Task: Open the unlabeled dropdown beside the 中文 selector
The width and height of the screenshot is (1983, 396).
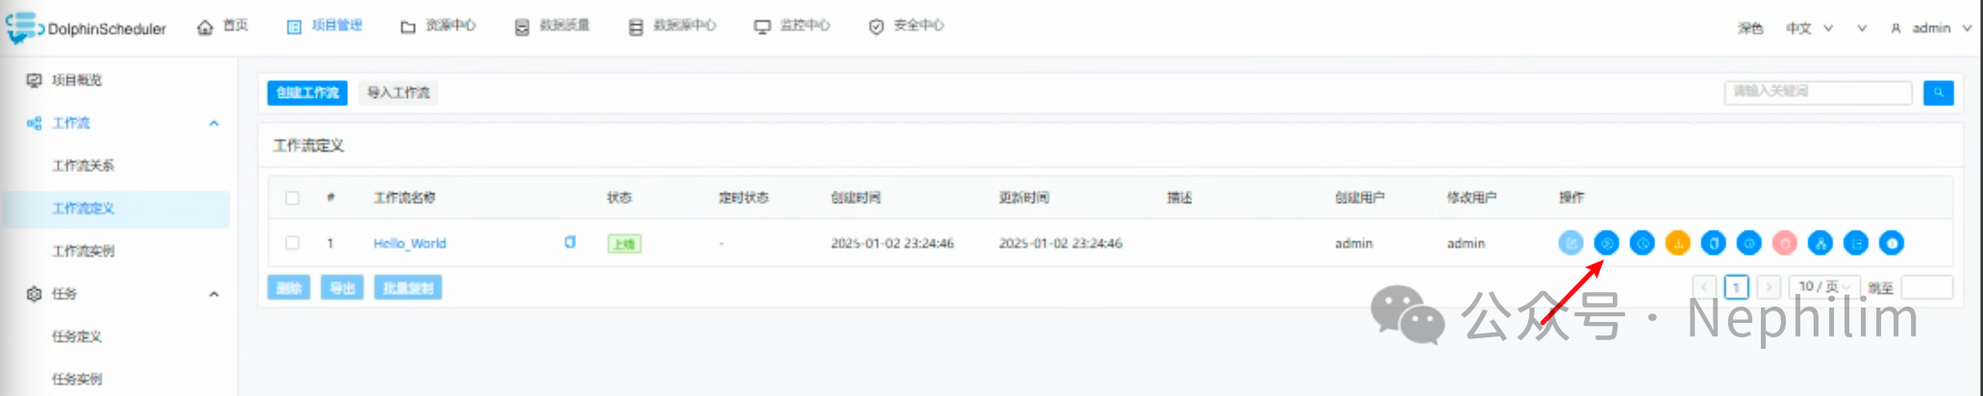Action: coord(1862,28)
